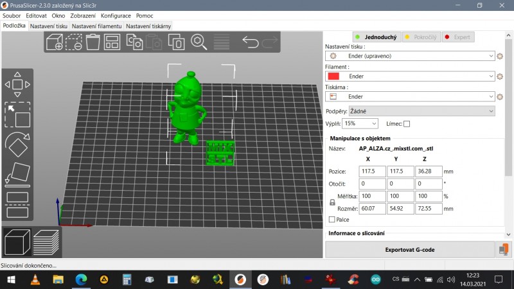
Task: Delete selected object with trash icon
Action: point(93,42)
